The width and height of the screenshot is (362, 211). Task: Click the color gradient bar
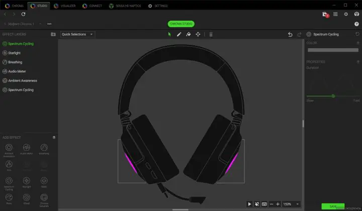(333, 50)
